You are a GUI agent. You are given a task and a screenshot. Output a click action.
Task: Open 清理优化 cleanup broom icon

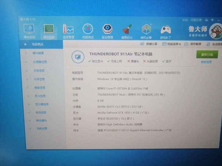127,32
